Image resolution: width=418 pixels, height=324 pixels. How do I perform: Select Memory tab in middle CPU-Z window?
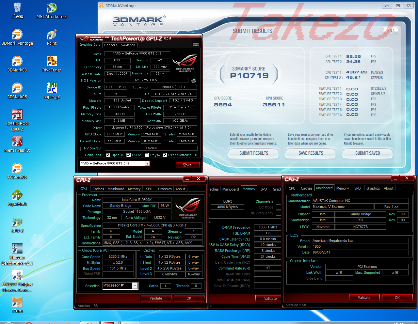249,189
